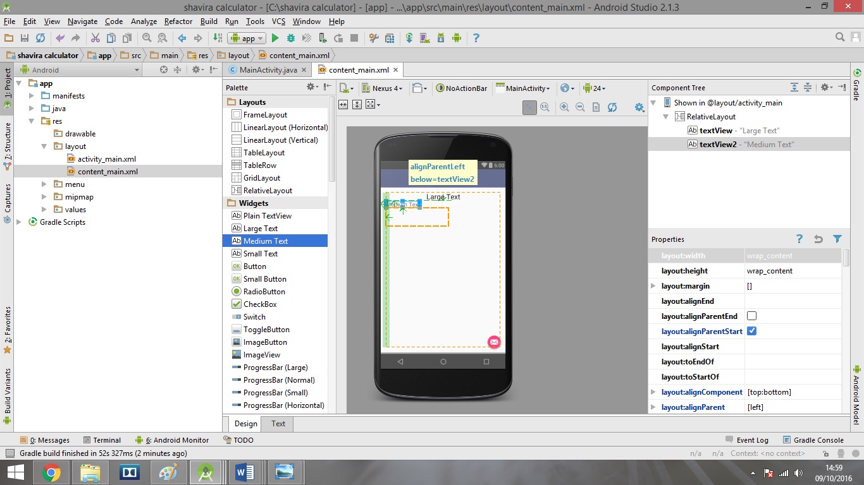Show the TODO tool window
864x485 pixels.
click(238, 440)
